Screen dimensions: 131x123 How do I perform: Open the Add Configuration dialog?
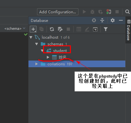pyautogui.click(x=58, y=12)
